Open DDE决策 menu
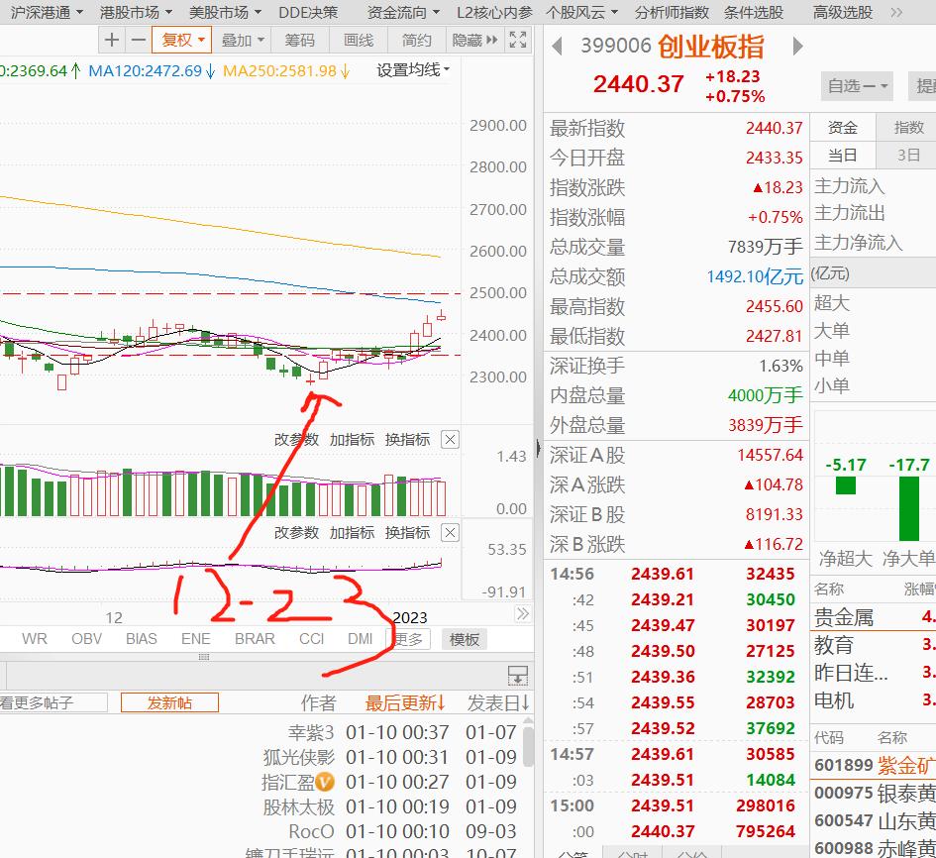 click(x=308, y=12)
